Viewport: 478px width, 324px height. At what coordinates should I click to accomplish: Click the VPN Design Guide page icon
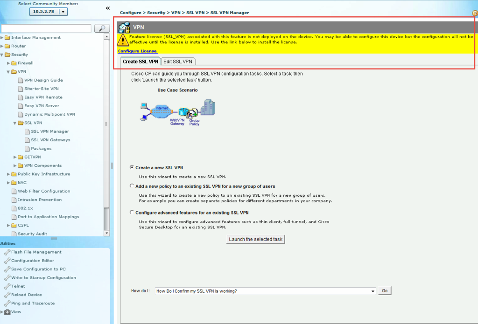pos(21,80)
